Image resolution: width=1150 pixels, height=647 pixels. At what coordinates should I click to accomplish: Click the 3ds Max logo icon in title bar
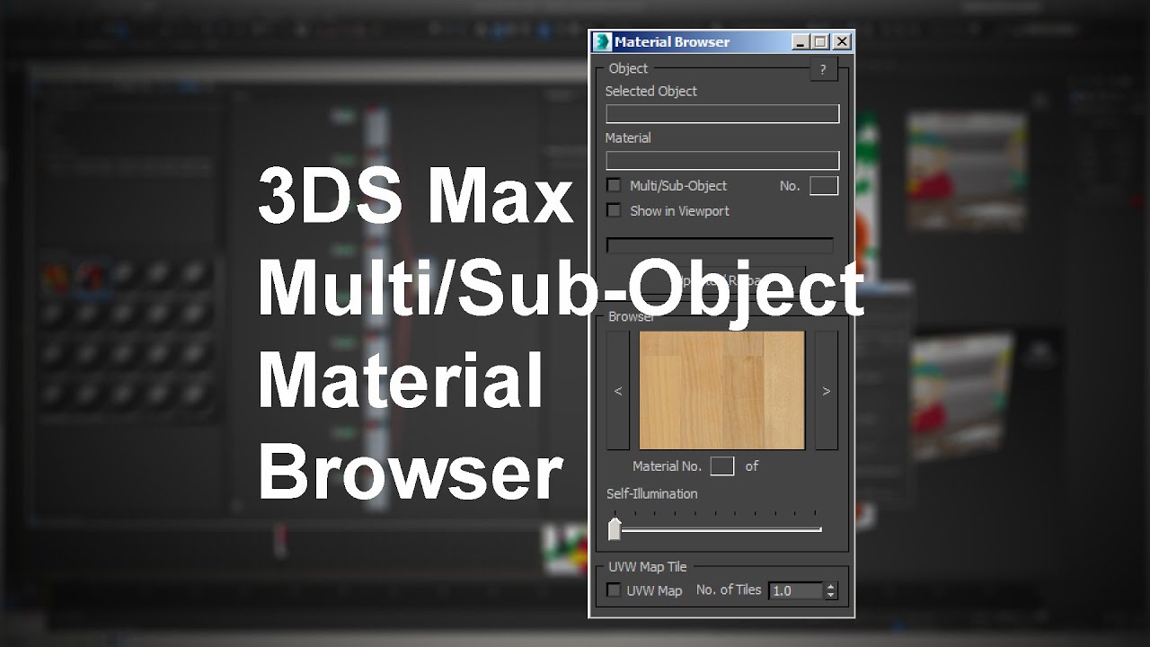(x=602, y=41)
